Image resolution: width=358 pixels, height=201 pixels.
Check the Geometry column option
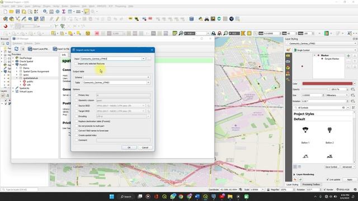pyautogui.click(x=77, y=100)
